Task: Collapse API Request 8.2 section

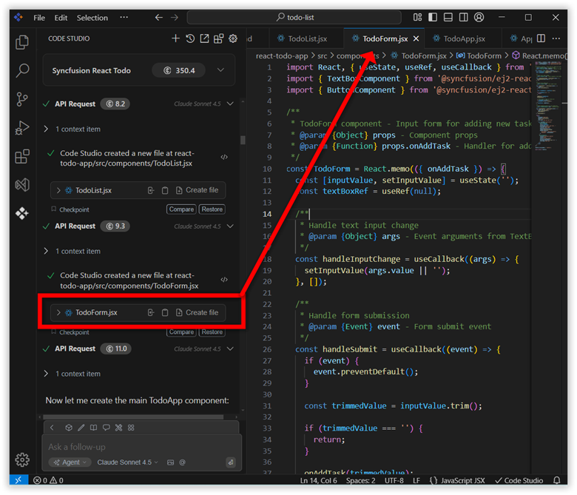Action: 230,104
